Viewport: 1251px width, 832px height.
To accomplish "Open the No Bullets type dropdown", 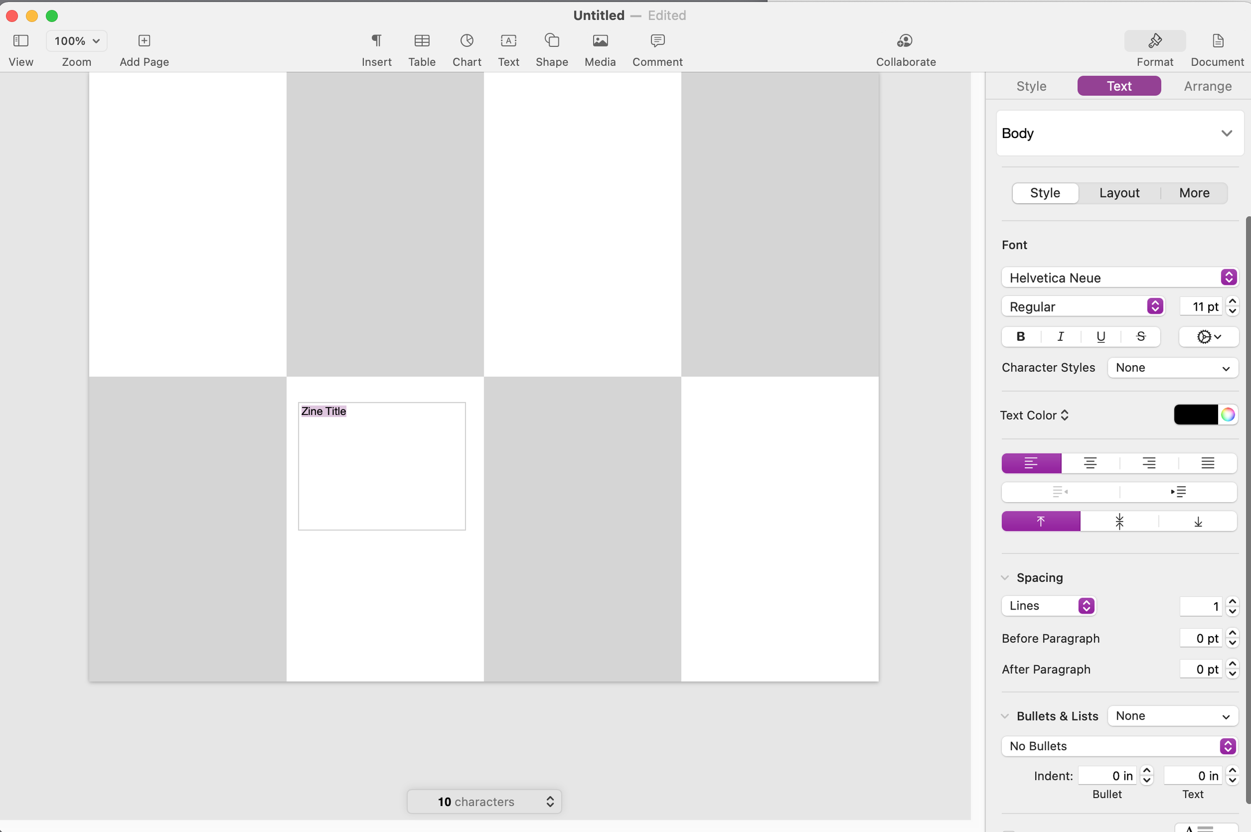I will [x=1120, y=746].
